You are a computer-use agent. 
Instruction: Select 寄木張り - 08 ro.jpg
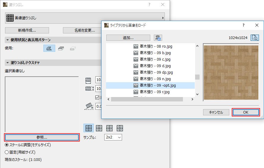156,46
